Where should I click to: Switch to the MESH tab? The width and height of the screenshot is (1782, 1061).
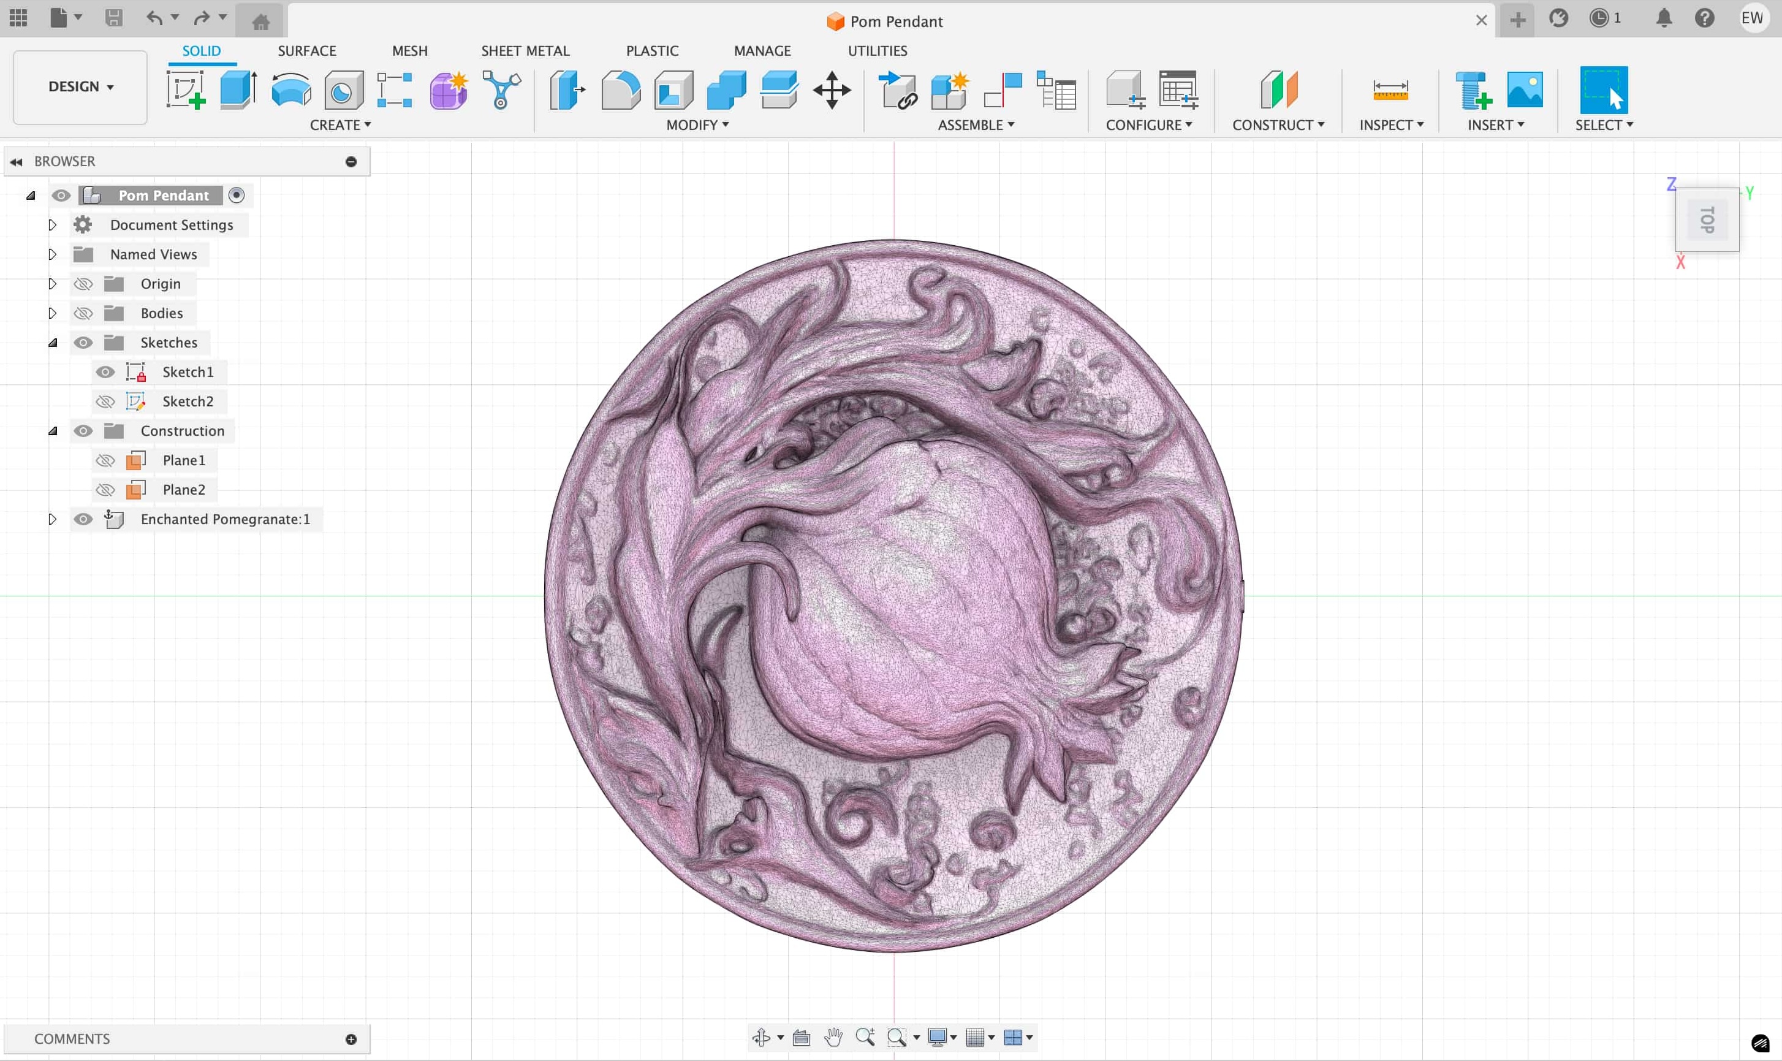(x=409, y=51)
